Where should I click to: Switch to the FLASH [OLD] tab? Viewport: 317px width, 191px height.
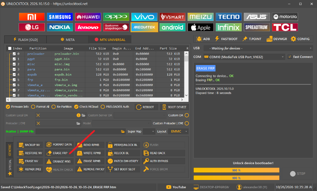pyautogui.click(x=26, y=40)
